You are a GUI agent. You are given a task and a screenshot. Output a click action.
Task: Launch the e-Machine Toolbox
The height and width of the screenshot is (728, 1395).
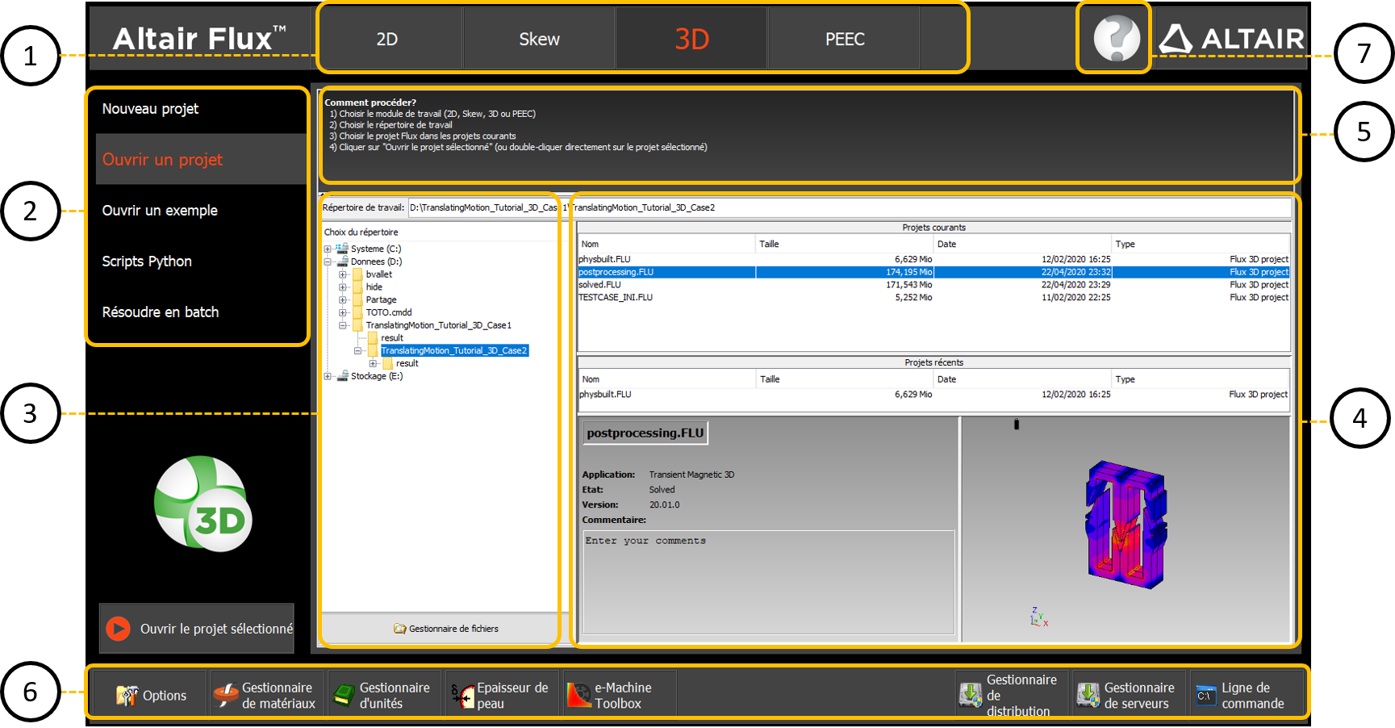click(x=618, y=695)
